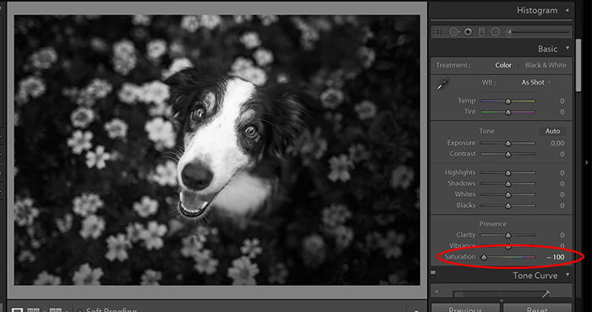
Task: Collapse the Histogram panel triangle
Action: (567, 10)
